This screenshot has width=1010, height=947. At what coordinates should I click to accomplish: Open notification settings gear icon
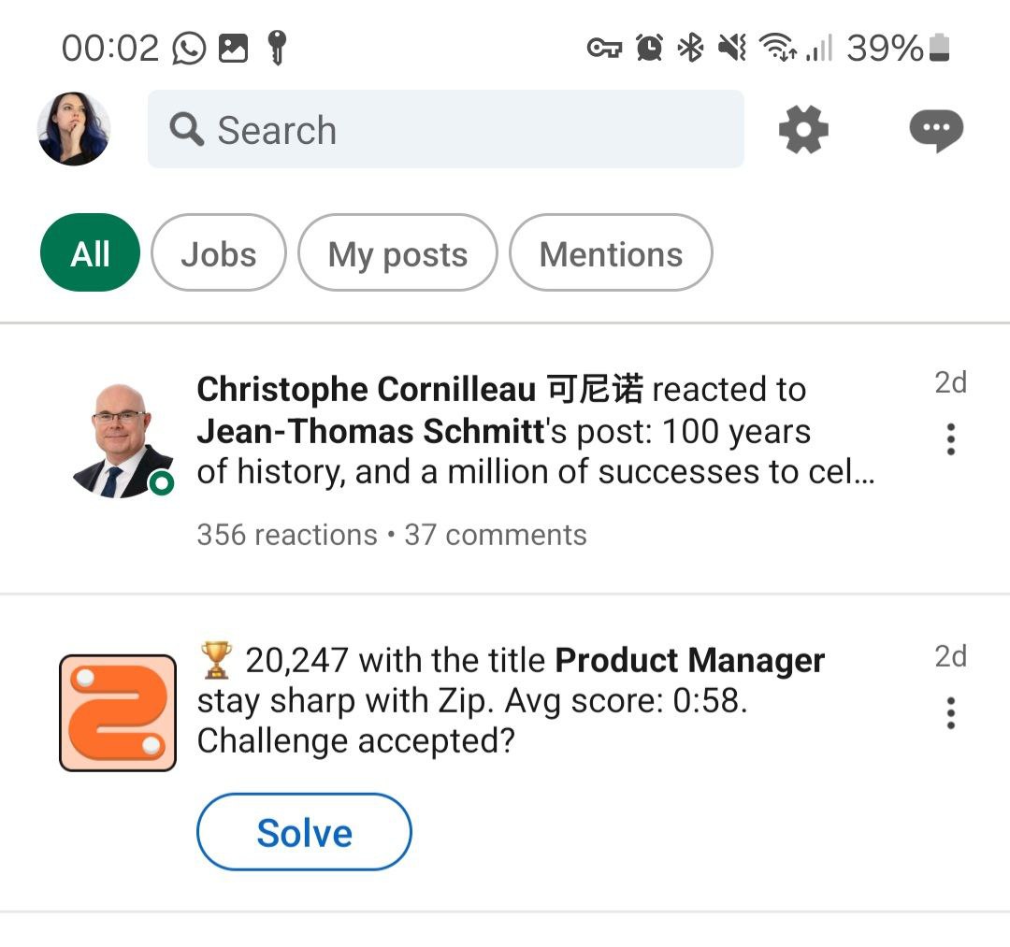[803, 129]
